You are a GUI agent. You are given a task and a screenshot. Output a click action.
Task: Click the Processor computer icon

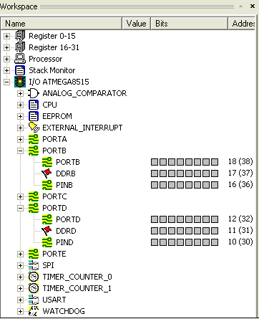point(20,59)
